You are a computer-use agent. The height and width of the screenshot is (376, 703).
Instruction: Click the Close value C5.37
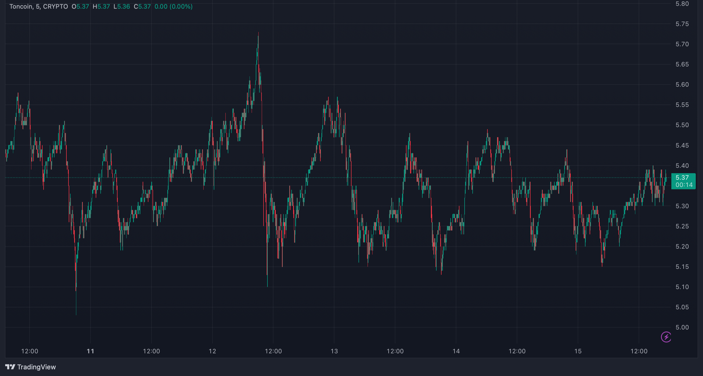142,6
